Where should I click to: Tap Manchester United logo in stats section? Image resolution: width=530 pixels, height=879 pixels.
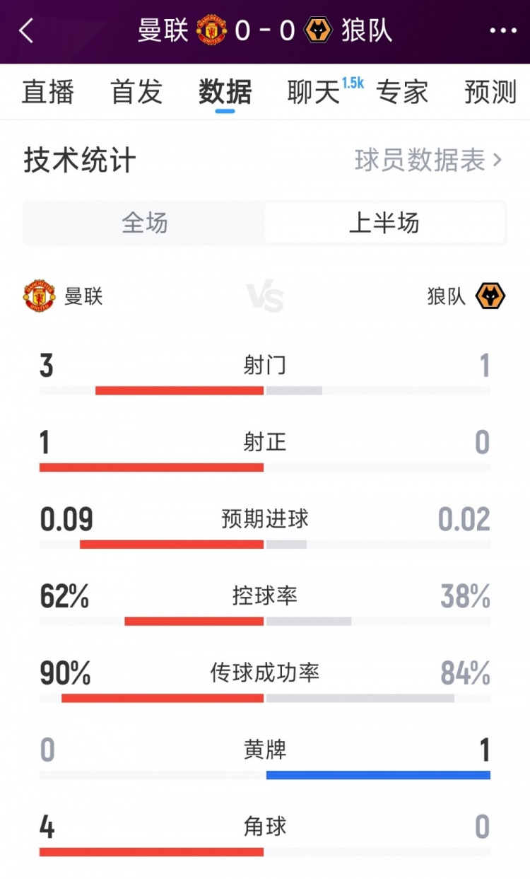click(40, 296)
